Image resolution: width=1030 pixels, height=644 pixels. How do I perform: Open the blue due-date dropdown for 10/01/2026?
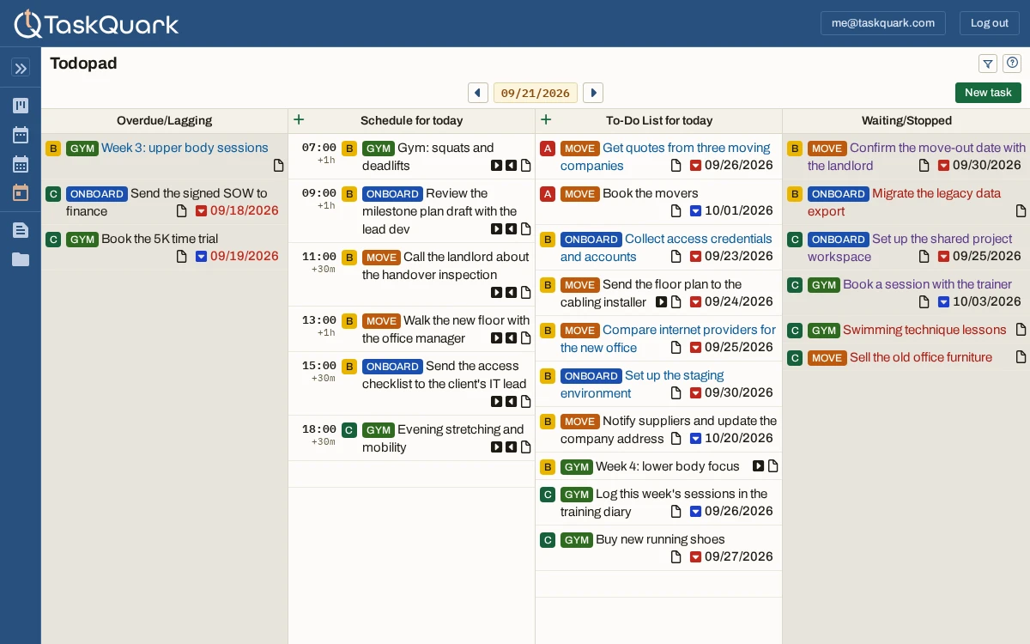click(x=695, y=211)
